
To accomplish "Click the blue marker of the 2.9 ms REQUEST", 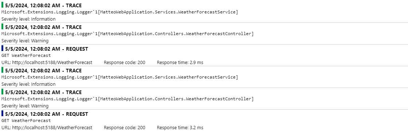I will point(2,48).
